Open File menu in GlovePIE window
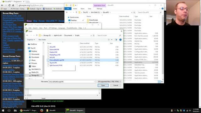 point(26,28)
